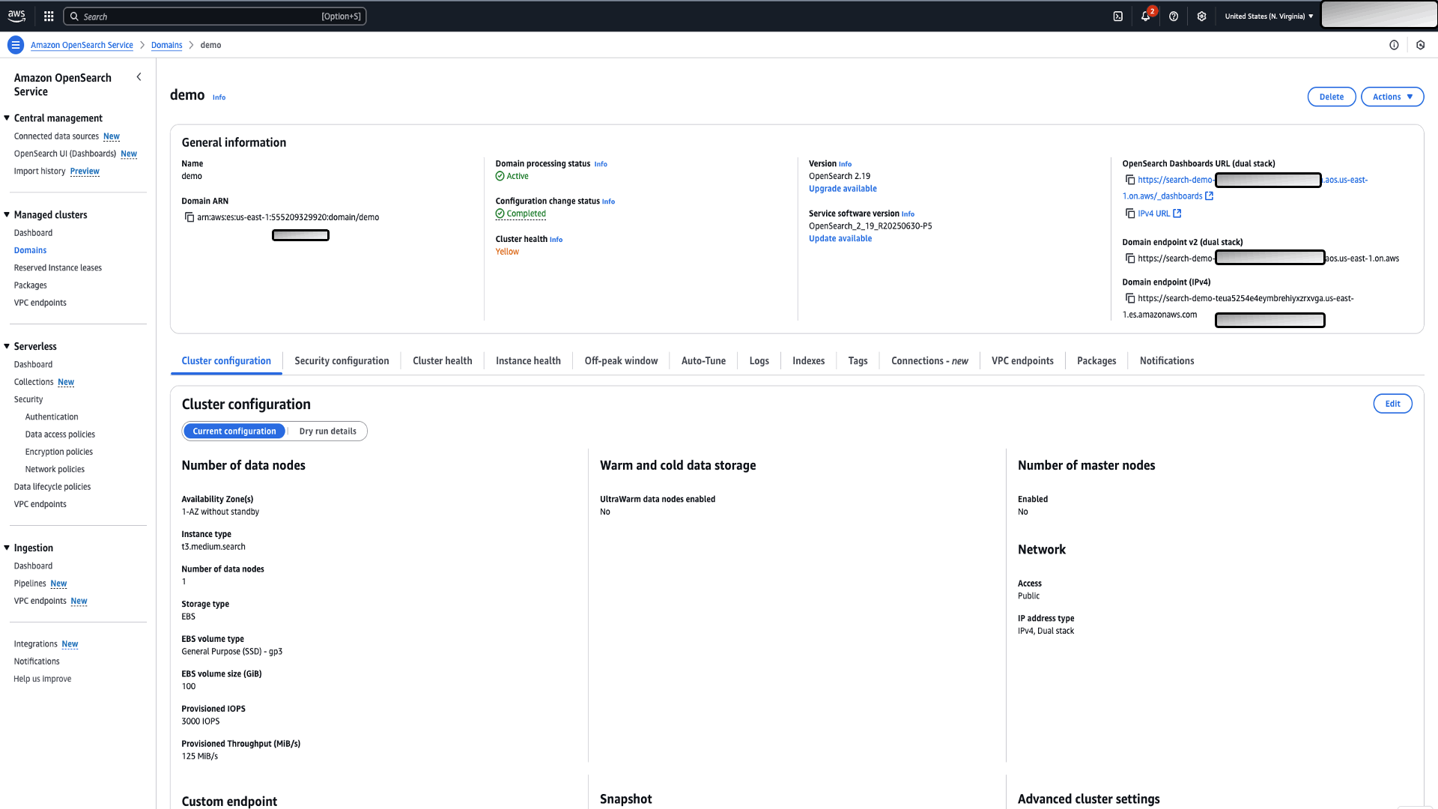Copy the OpenSearch Dashboards URL
Viewport: 1438px width, 809px height.
click(1129, 180)
